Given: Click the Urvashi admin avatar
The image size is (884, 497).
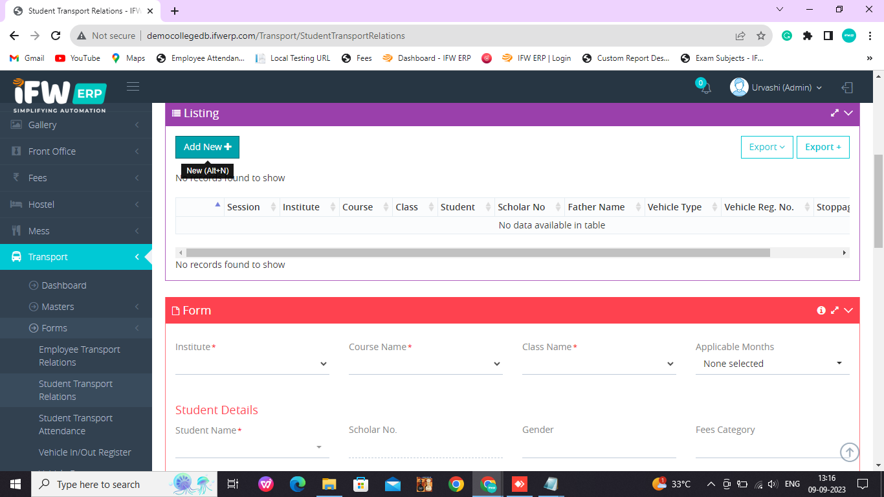Looking at the screenshot, I should [x=739, y=87].
